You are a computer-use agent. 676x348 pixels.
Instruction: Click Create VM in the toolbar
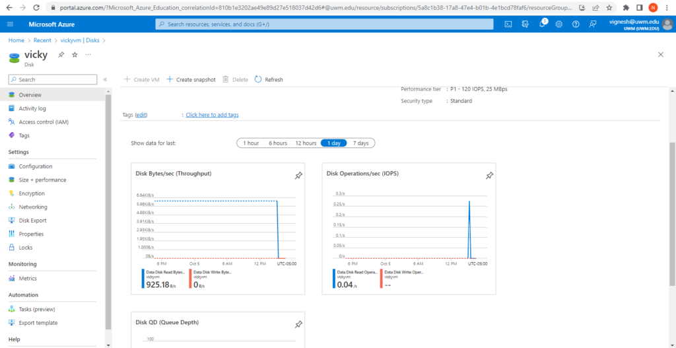(x=141, y=80)
